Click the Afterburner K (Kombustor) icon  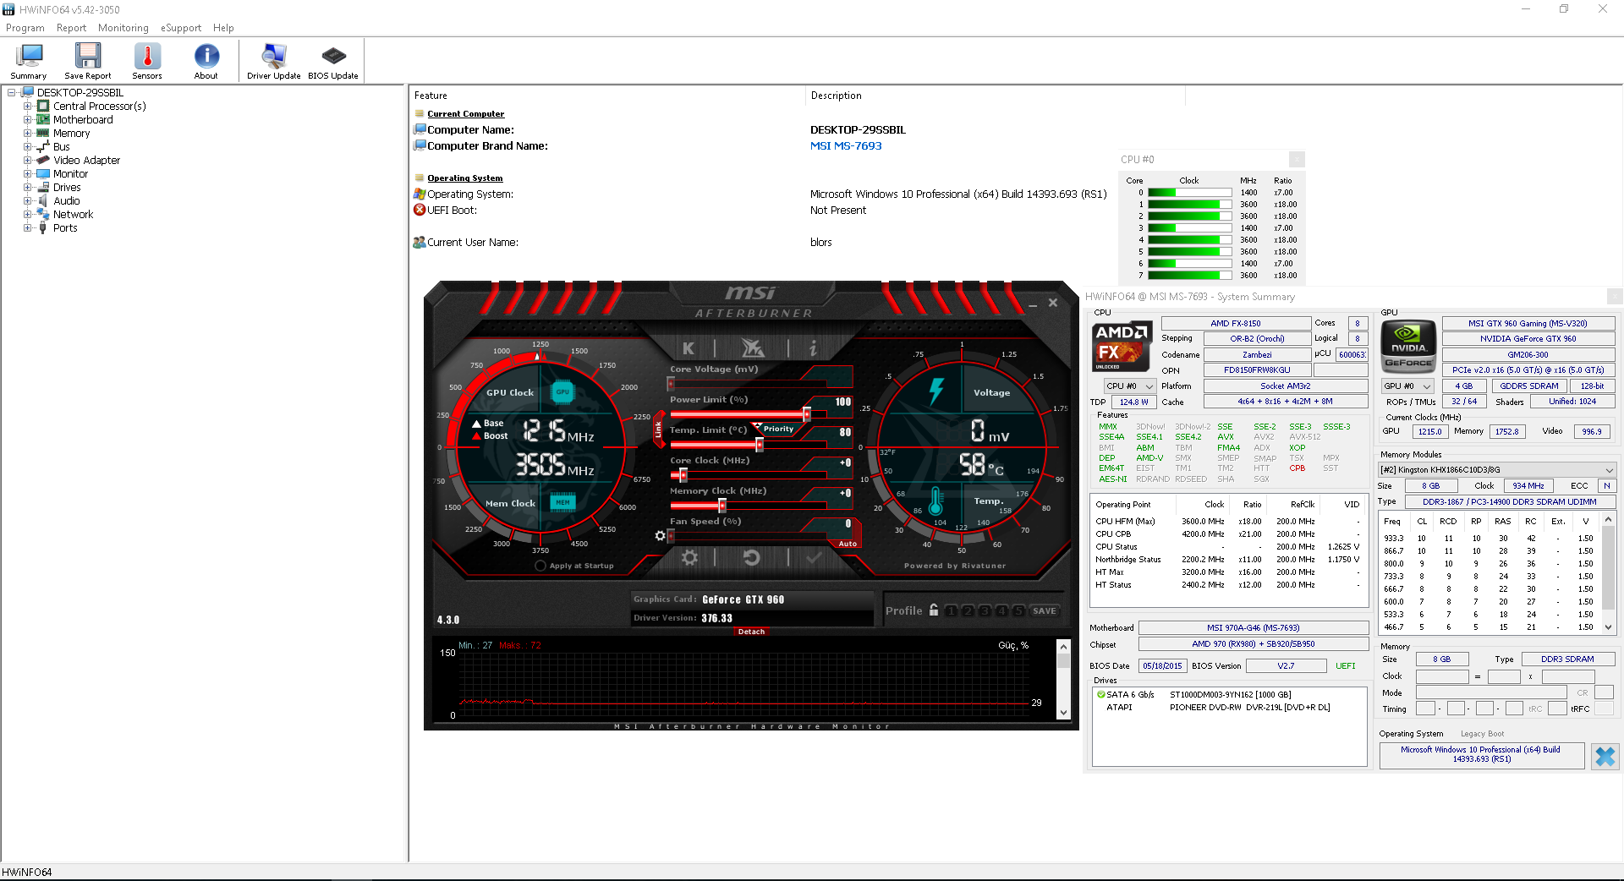pos(689,347)
